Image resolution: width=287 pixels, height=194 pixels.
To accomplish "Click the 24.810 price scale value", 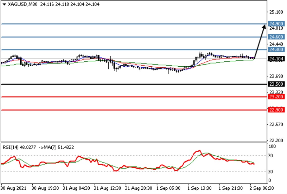I will pos(276,28).
